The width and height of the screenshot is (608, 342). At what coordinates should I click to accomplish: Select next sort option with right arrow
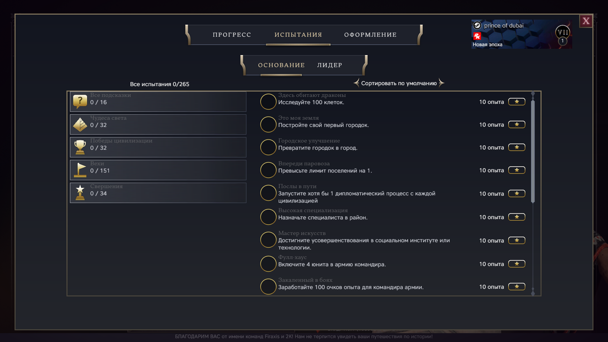coord(442,83)
